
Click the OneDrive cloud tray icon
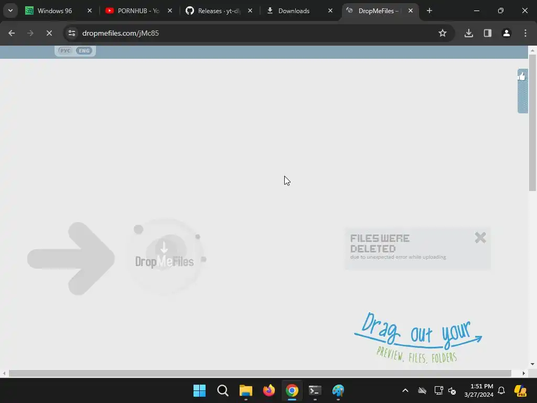click(x=422, y=390)
